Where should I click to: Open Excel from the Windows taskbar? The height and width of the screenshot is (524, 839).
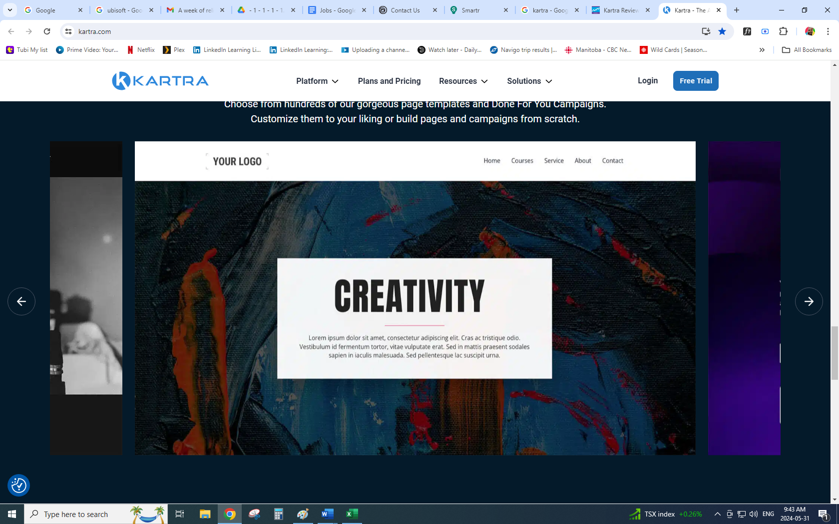pyautogui.click(x=352, y=514)
